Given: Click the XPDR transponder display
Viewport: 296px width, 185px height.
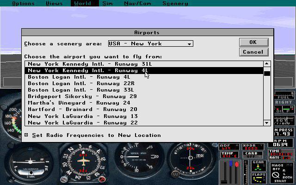Looking at the screenshot, I should [253, 147].
